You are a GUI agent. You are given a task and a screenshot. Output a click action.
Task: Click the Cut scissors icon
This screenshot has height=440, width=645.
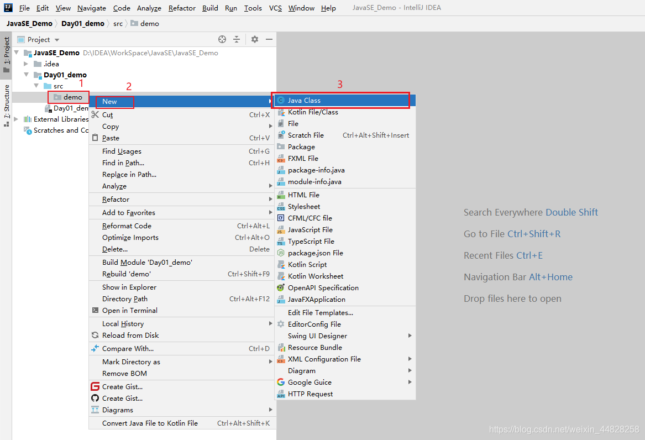[95, 115]
